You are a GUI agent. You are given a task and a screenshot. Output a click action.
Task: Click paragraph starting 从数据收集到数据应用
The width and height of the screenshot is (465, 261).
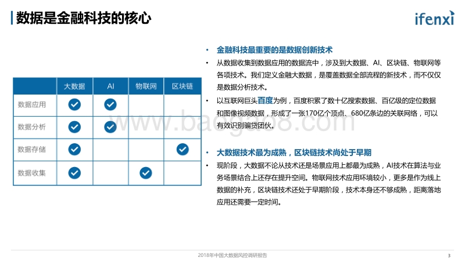pos(328,75)
